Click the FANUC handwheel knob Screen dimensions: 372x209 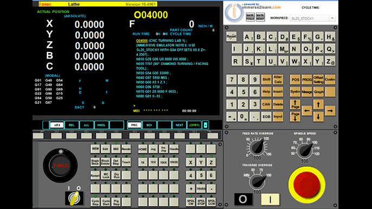(61, 165)
